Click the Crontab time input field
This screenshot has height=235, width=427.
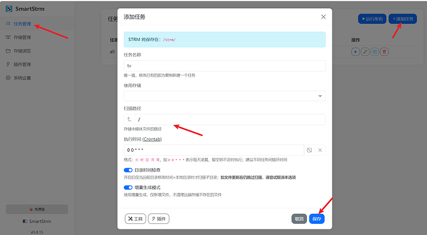213,150
